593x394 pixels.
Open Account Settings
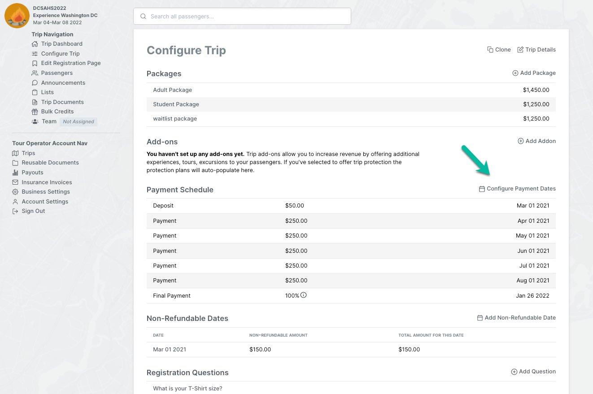pos(45,202)
